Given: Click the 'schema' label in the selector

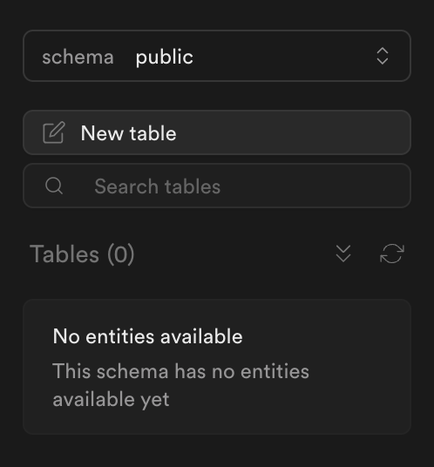Looking at the screenshot, I should pyautogui.click(x=78, y=57).
